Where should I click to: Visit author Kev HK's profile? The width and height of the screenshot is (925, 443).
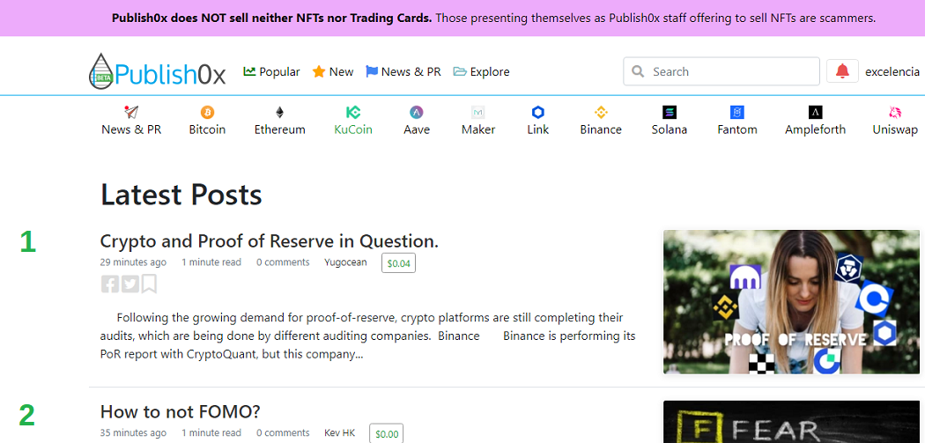coord(340,432)
